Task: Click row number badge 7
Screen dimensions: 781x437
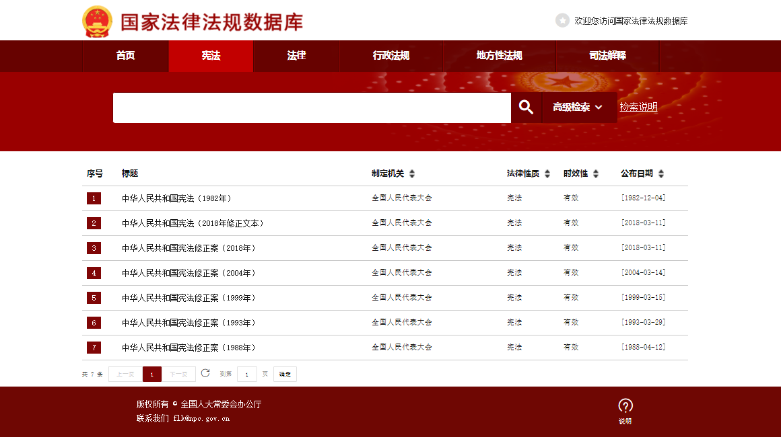Action: [94, 348]
